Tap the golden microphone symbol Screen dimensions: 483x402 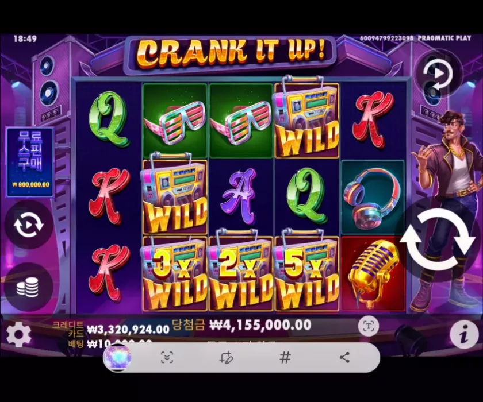tap(372, 274)
